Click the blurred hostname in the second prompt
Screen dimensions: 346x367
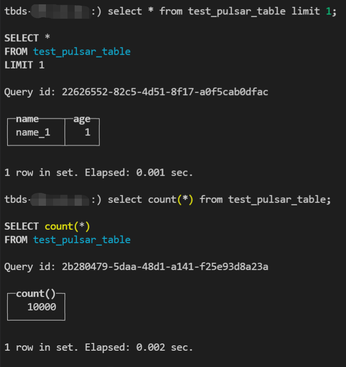coord(60,199)
